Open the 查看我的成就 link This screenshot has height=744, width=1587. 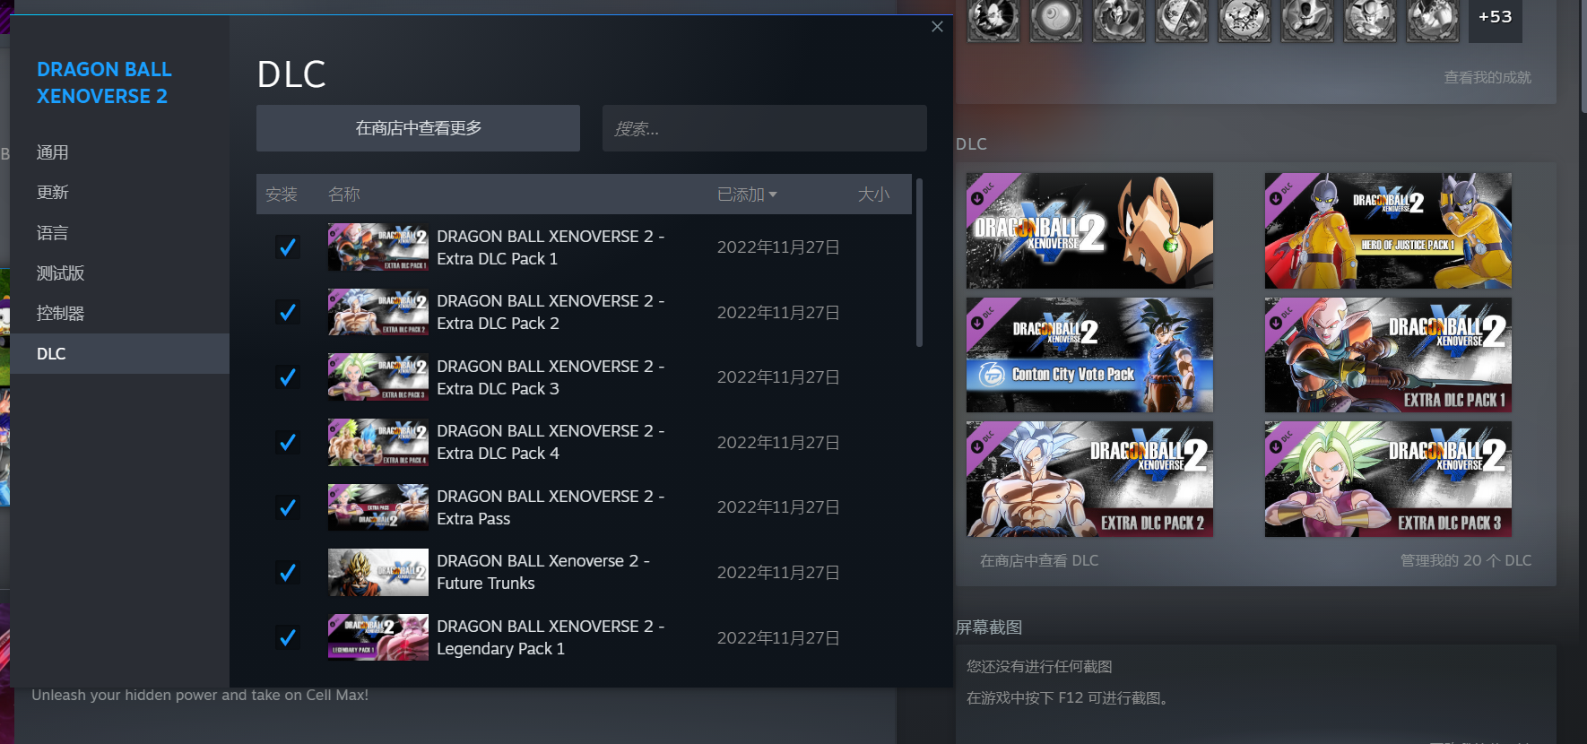pyautogui.click(x=1487, y=78)
